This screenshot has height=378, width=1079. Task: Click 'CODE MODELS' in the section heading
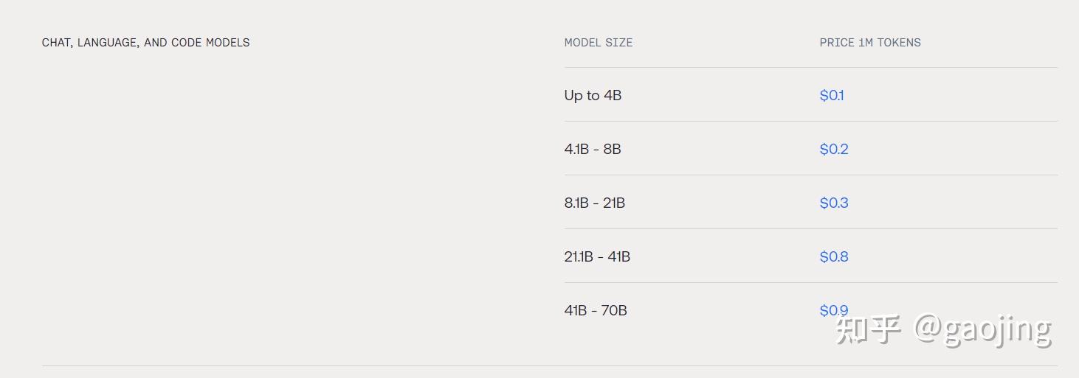210,43
